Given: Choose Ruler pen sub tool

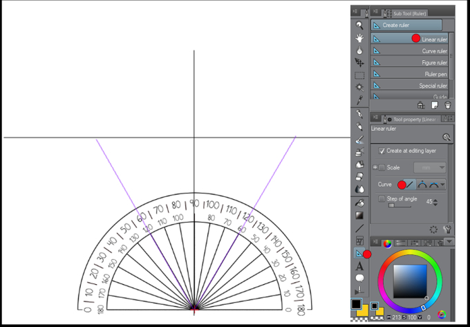Looking at the screenshot, I should coord(409,74).
